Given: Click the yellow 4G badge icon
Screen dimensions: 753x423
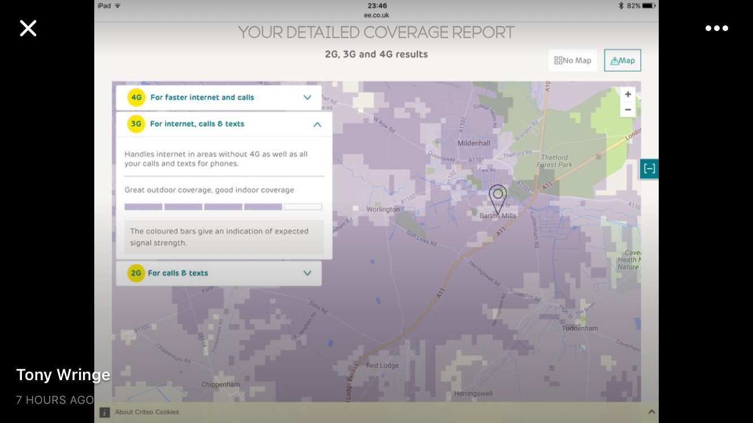Looking at the screenshot, I should (x=136, y=98).
